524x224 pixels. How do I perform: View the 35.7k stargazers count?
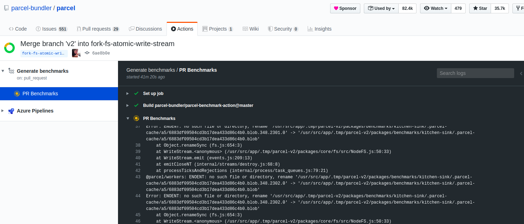click(500, 8)
